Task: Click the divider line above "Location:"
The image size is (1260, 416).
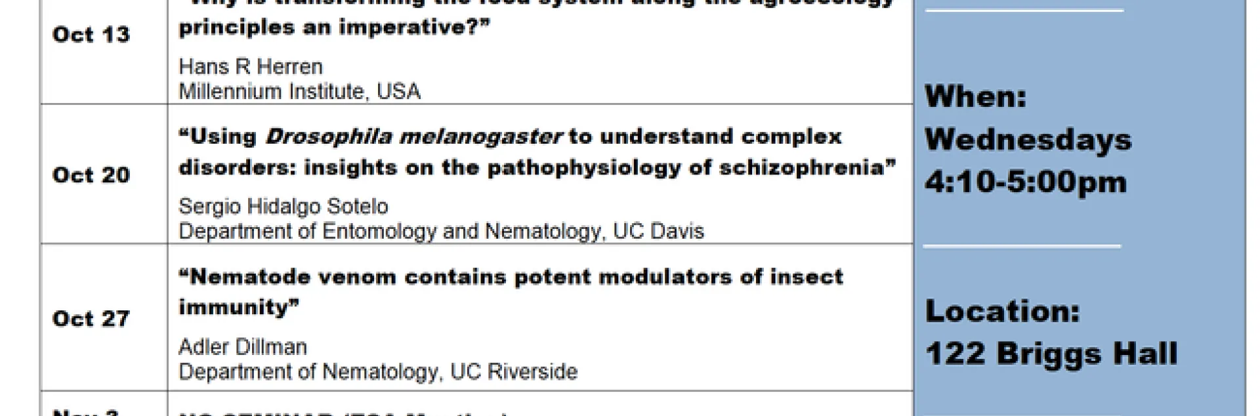Action: tap(1021, 247)
